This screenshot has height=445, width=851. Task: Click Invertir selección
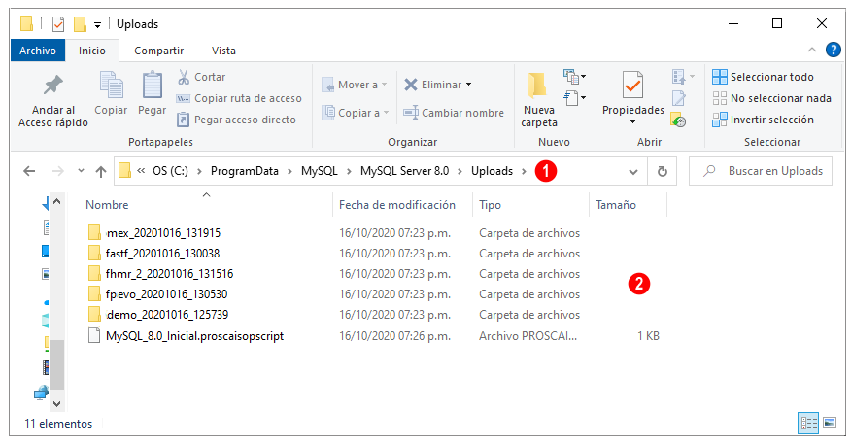(763, 120)
